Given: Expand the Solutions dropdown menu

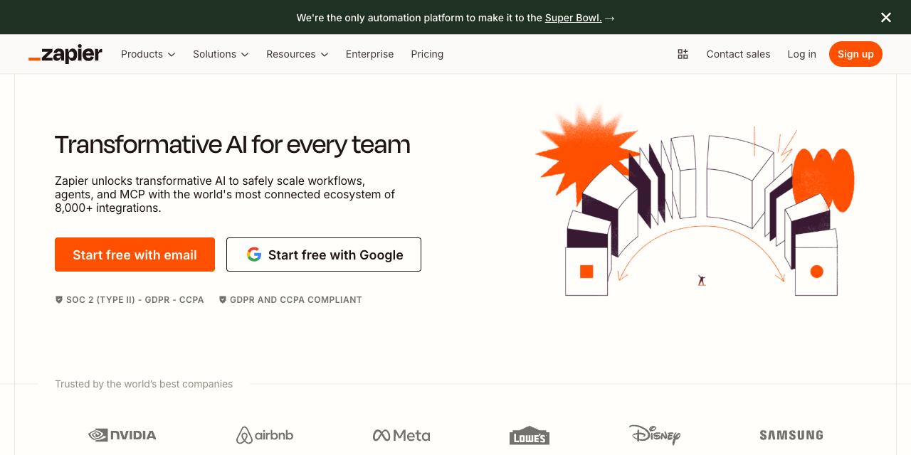Looking at the screenshot, I should click(x=221, y=54).
